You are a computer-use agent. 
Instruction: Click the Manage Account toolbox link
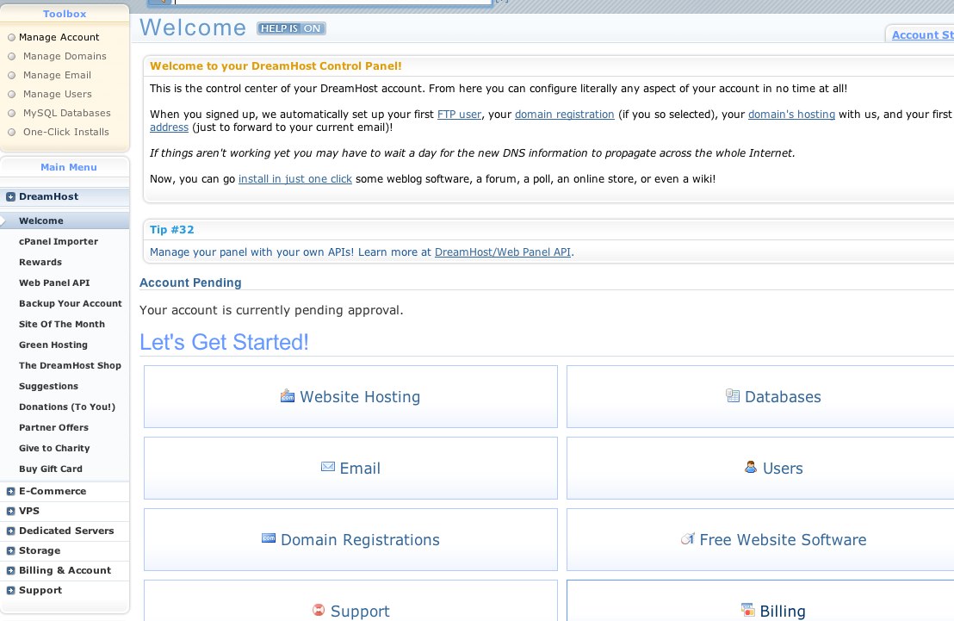tap(59, 37)
